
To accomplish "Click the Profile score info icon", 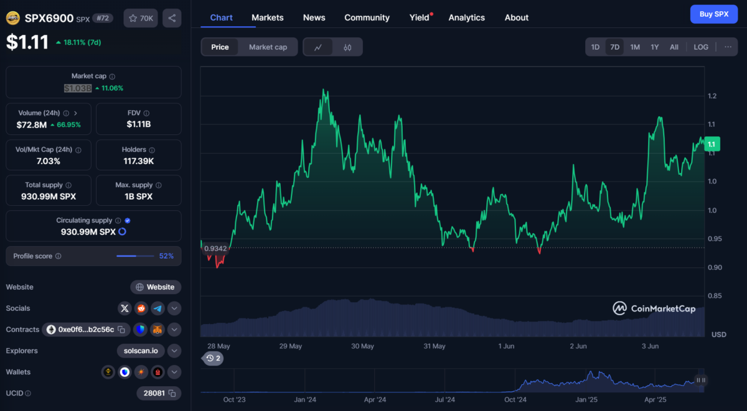I will (x=59, y=256).
